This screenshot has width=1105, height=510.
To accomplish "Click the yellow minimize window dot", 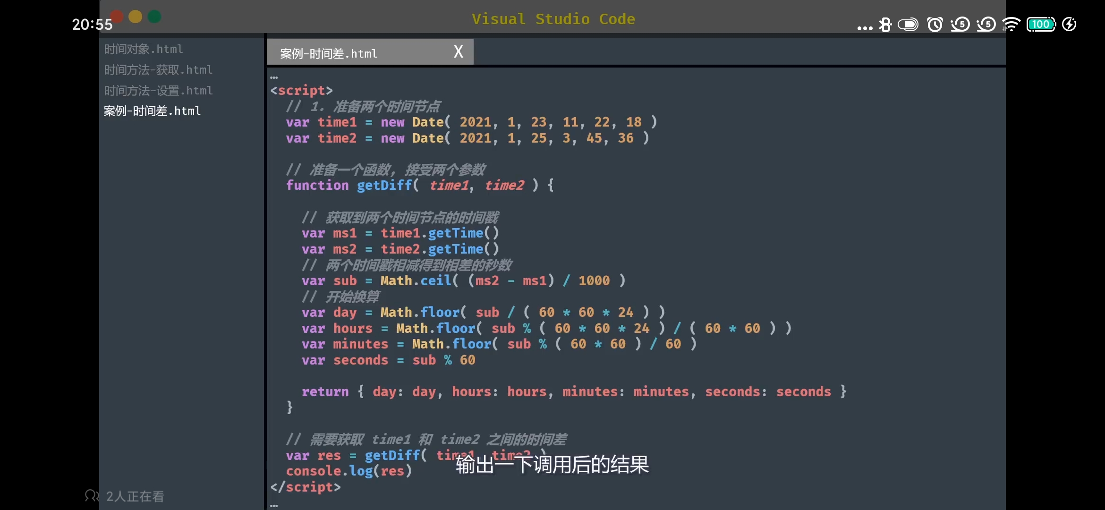I will point(136,17).
